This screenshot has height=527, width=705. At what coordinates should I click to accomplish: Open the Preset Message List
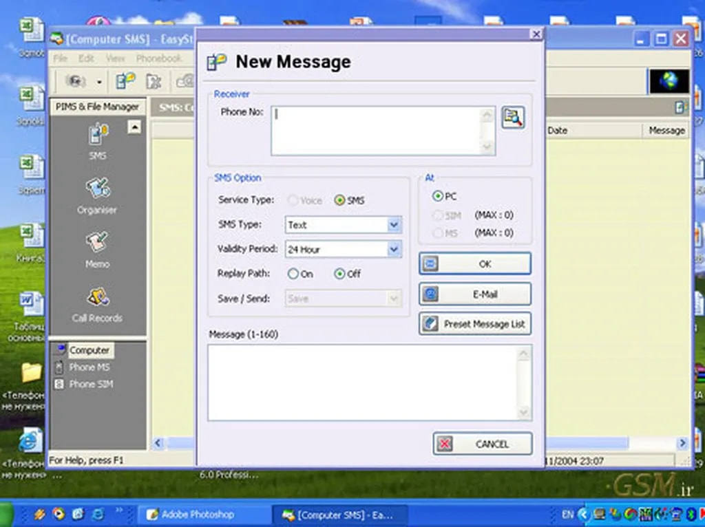click(x=475, y=324)
